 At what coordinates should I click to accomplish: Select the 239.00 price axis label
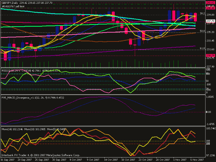tap(210, 15)
